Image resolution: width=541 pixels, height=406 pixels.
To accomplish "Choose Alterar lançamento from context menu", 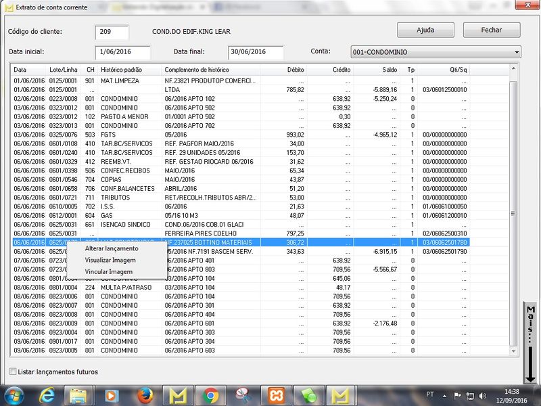I will coord(111,248).
